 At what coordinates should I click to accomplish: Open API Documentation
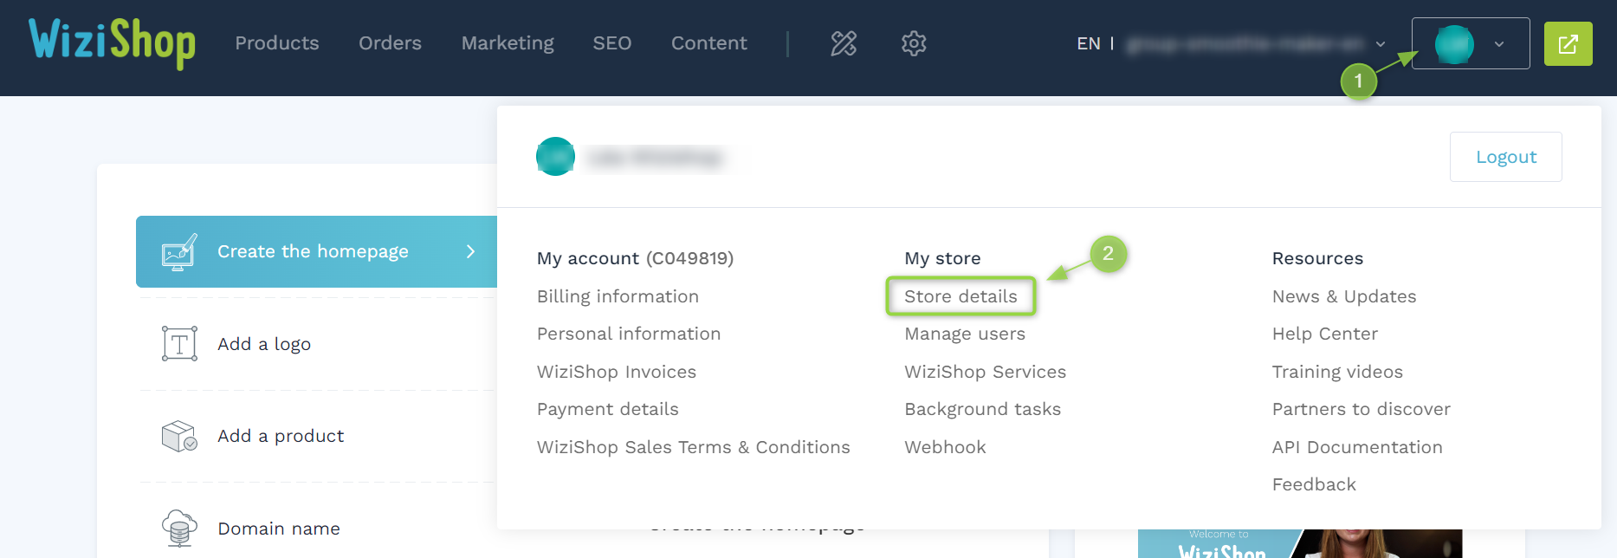coord(1357,447)
